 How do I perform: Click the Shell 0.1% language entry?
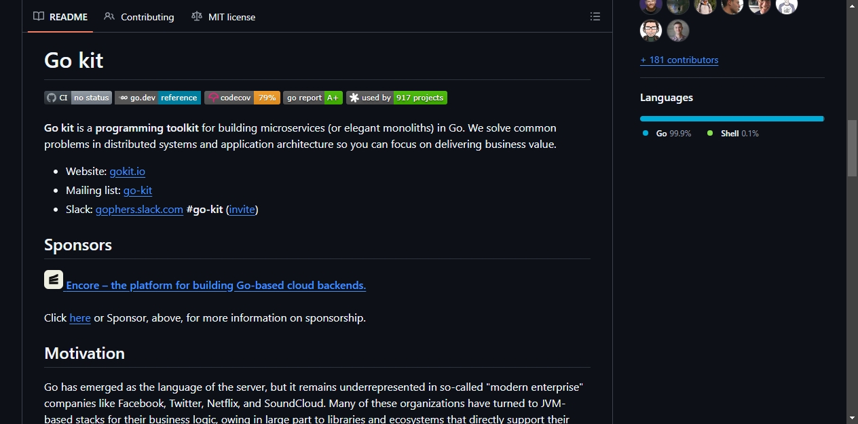(x=740, y=134)
